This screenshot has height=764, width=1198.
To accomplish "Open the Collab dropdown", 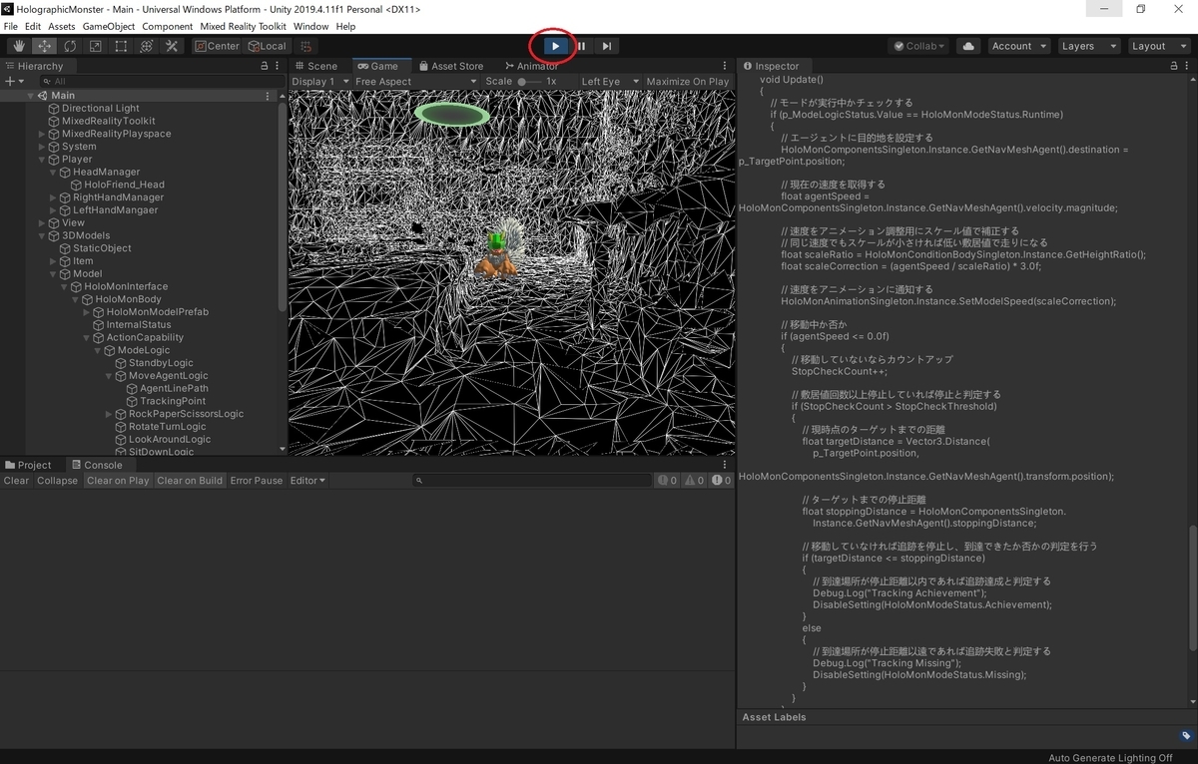I will tap(918, 46).
